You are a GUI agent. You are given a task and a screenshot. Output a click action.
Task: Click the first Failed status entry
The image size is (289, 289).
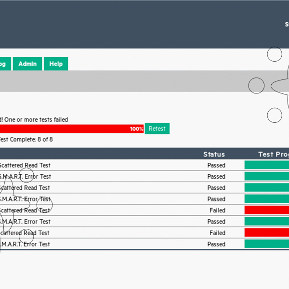[217, 210]
